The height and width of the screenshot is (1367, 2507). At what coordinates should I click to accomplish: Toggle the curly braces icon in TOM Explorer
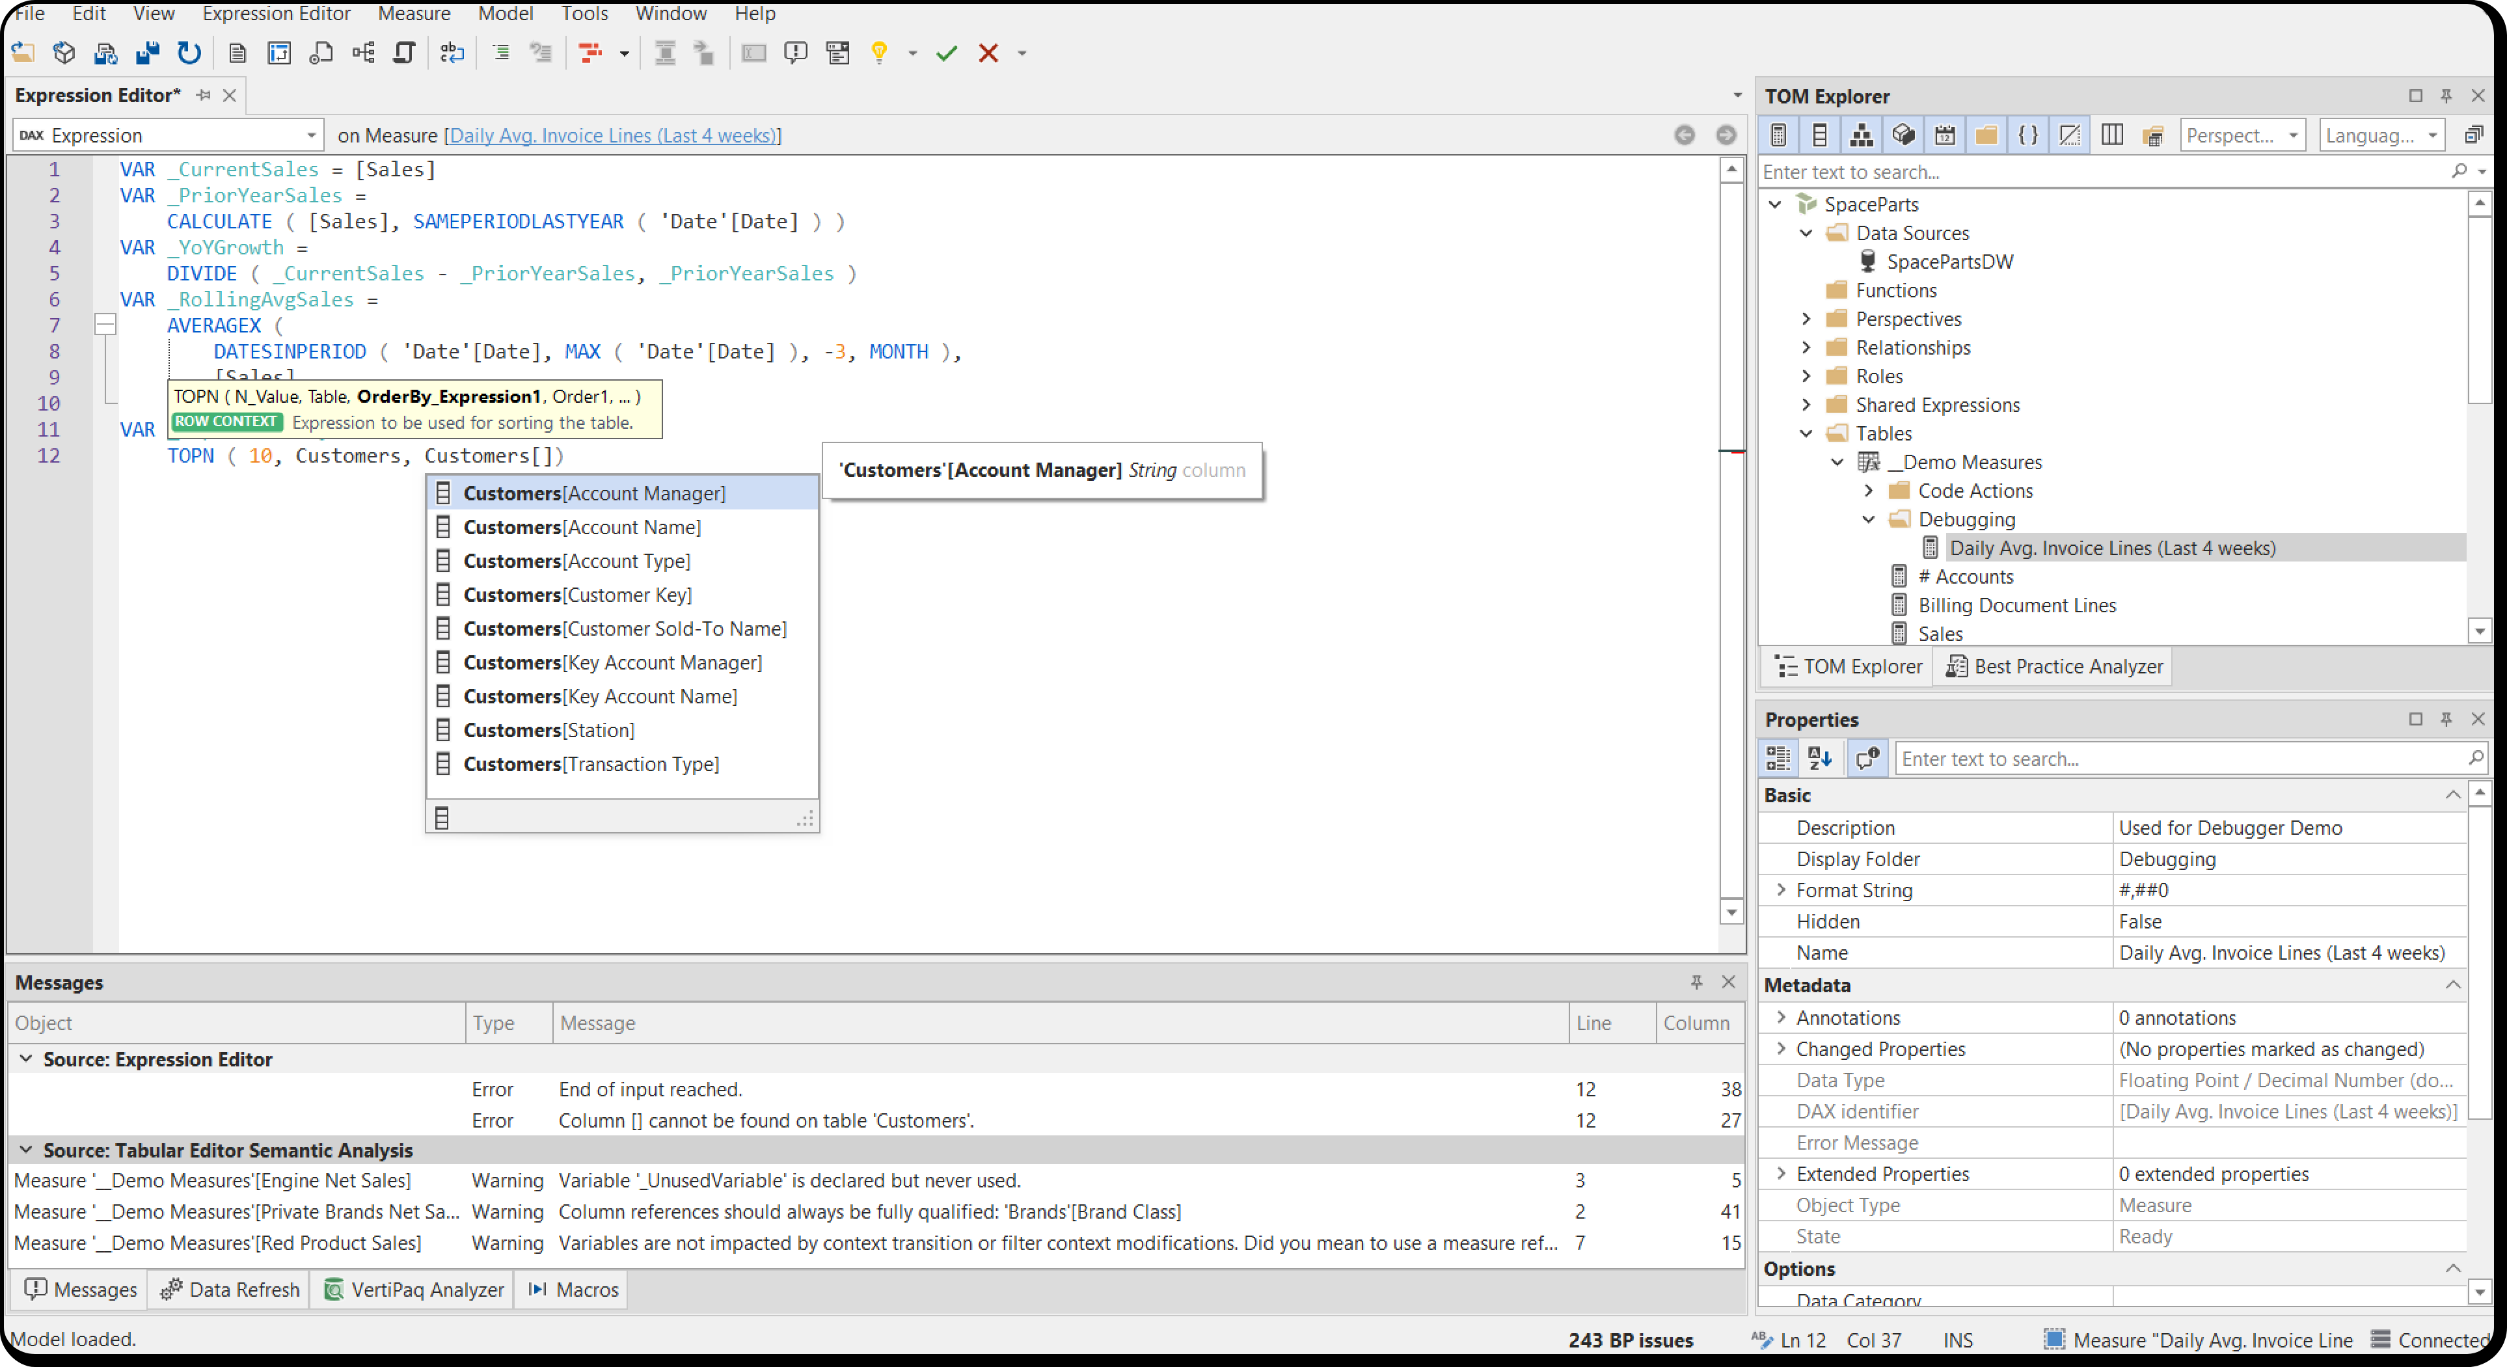point(2028,135)
